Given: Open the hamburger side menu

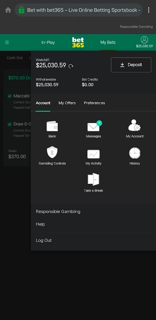Looking at the screenshot, I should [x=7, y=42].
